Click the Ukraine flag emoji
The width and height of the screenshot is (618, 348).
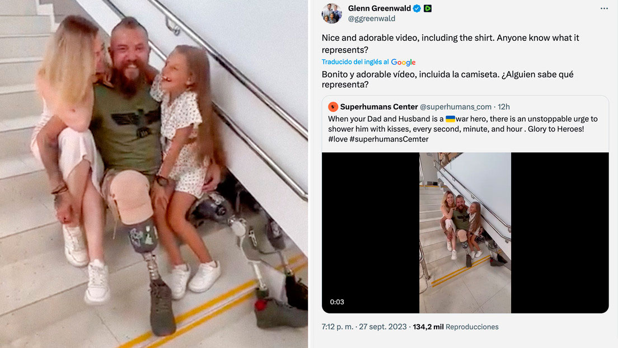(450, 119)
